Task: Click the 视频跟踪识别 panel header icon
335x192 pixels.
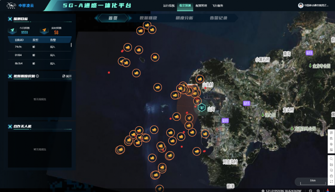Action: [x=10, y=76]
